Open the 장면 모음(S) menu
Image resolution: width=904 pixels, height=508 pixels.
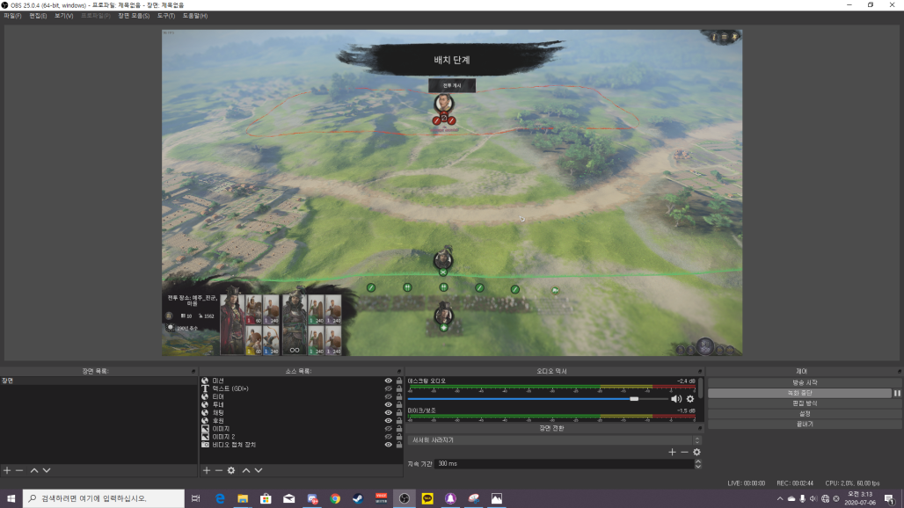pos(134,16)
